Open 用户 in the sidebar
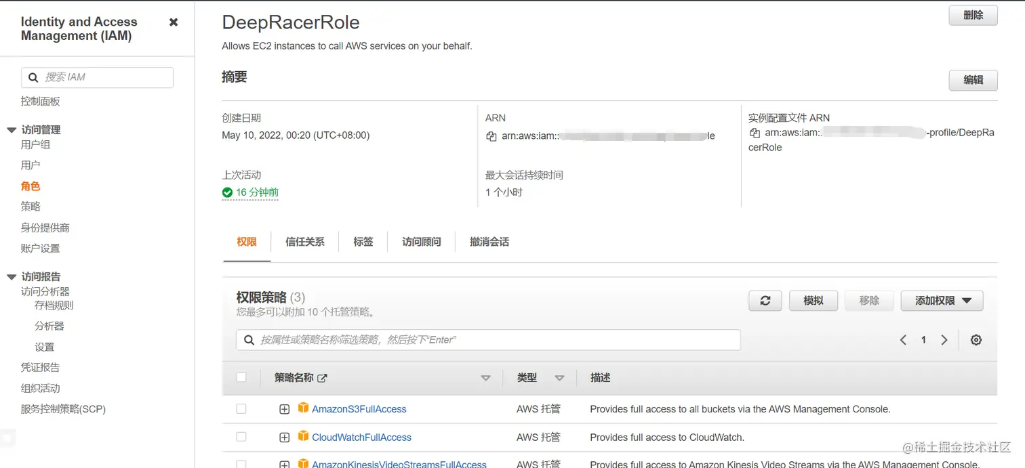1025x468 pixels. (x=31, y=165)
